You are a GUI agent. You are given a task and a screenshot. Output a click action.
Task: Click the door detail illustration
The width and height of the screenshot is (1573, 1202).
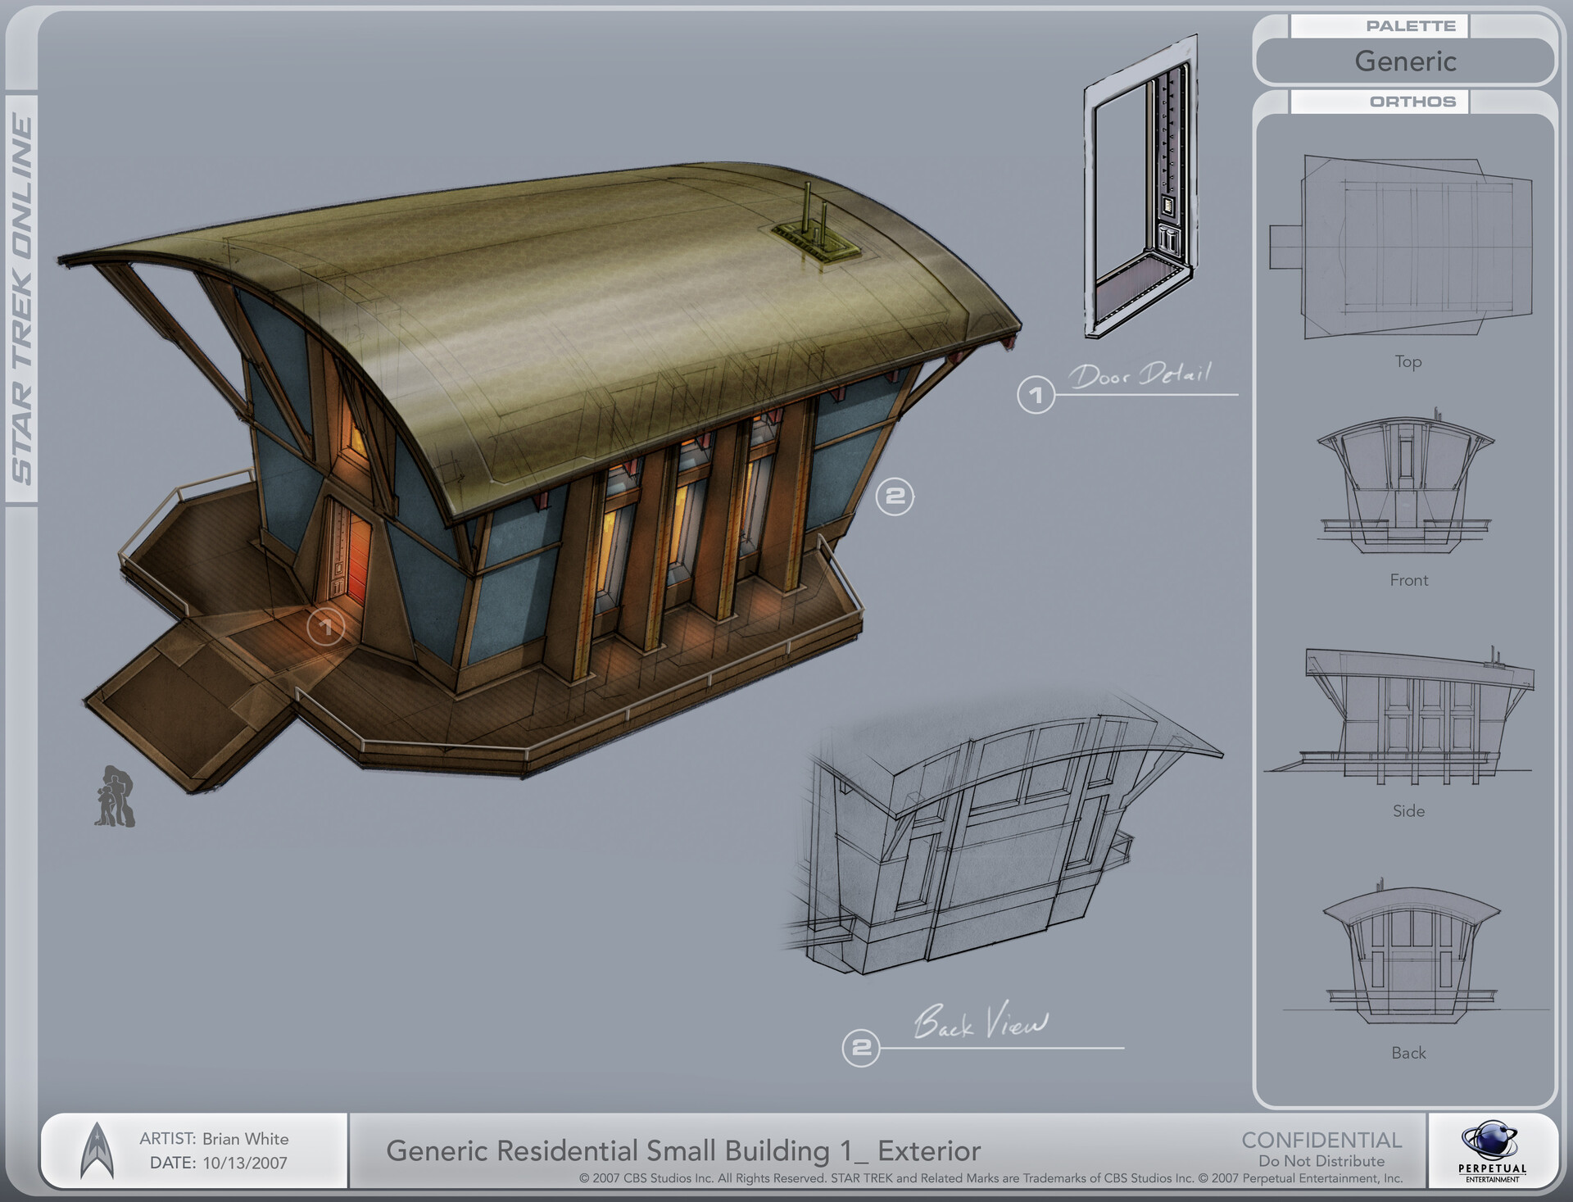tap(1141, 187)
